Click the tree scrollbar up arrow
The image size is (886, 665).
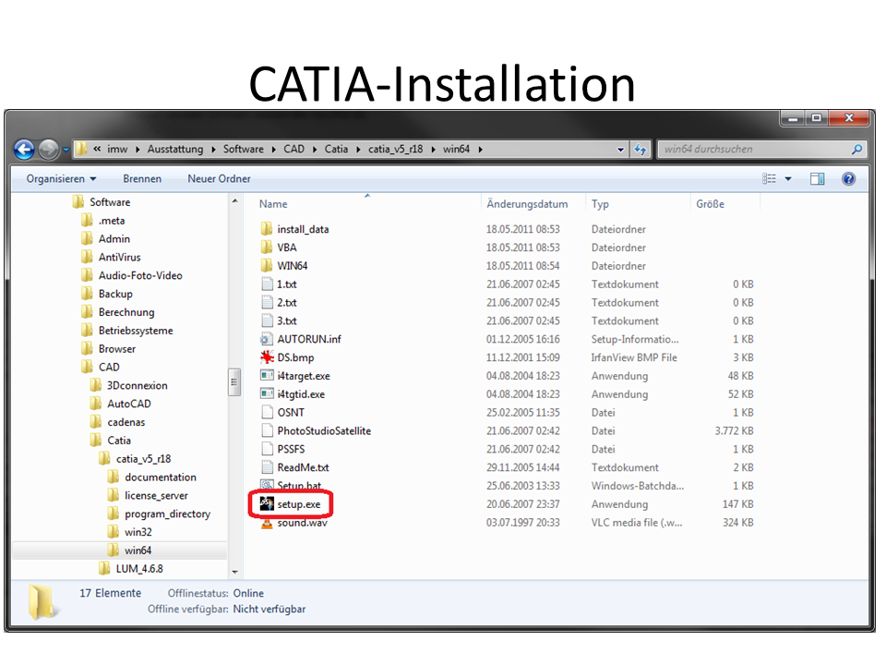[x=234, y=200]
